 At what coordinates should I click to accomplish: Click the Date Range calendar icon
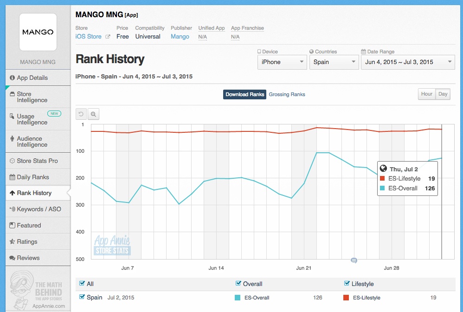pyautogui.click(x=364, y=52)
